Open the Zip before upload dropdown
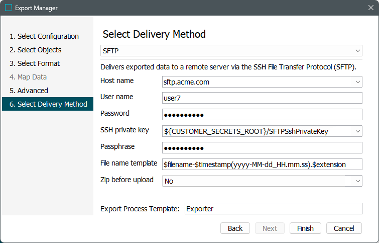This screenshot has height=243, width=379. tap(358, 181)
